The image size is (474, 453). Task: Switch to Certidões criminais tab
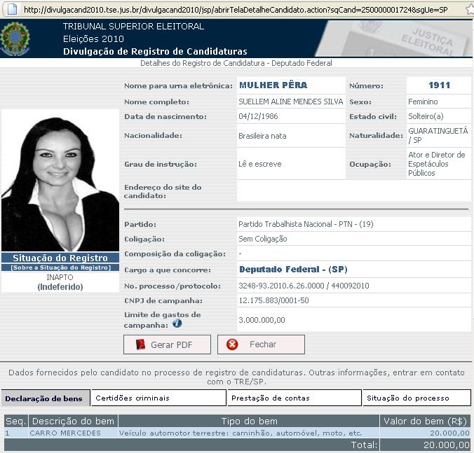(x=158, y=398)
